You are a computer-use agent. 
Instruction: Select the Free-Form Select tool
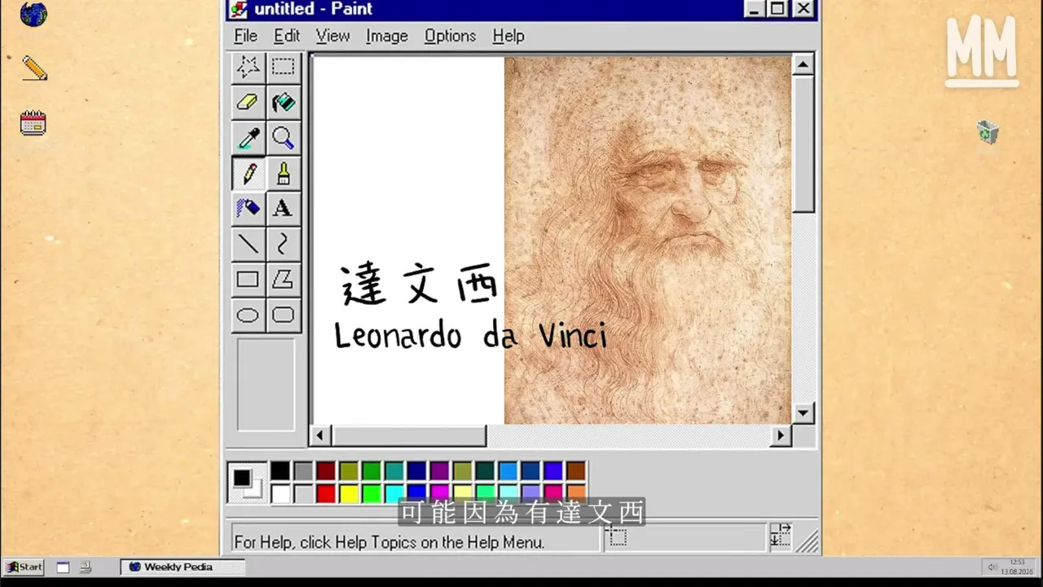click(248, 67)
